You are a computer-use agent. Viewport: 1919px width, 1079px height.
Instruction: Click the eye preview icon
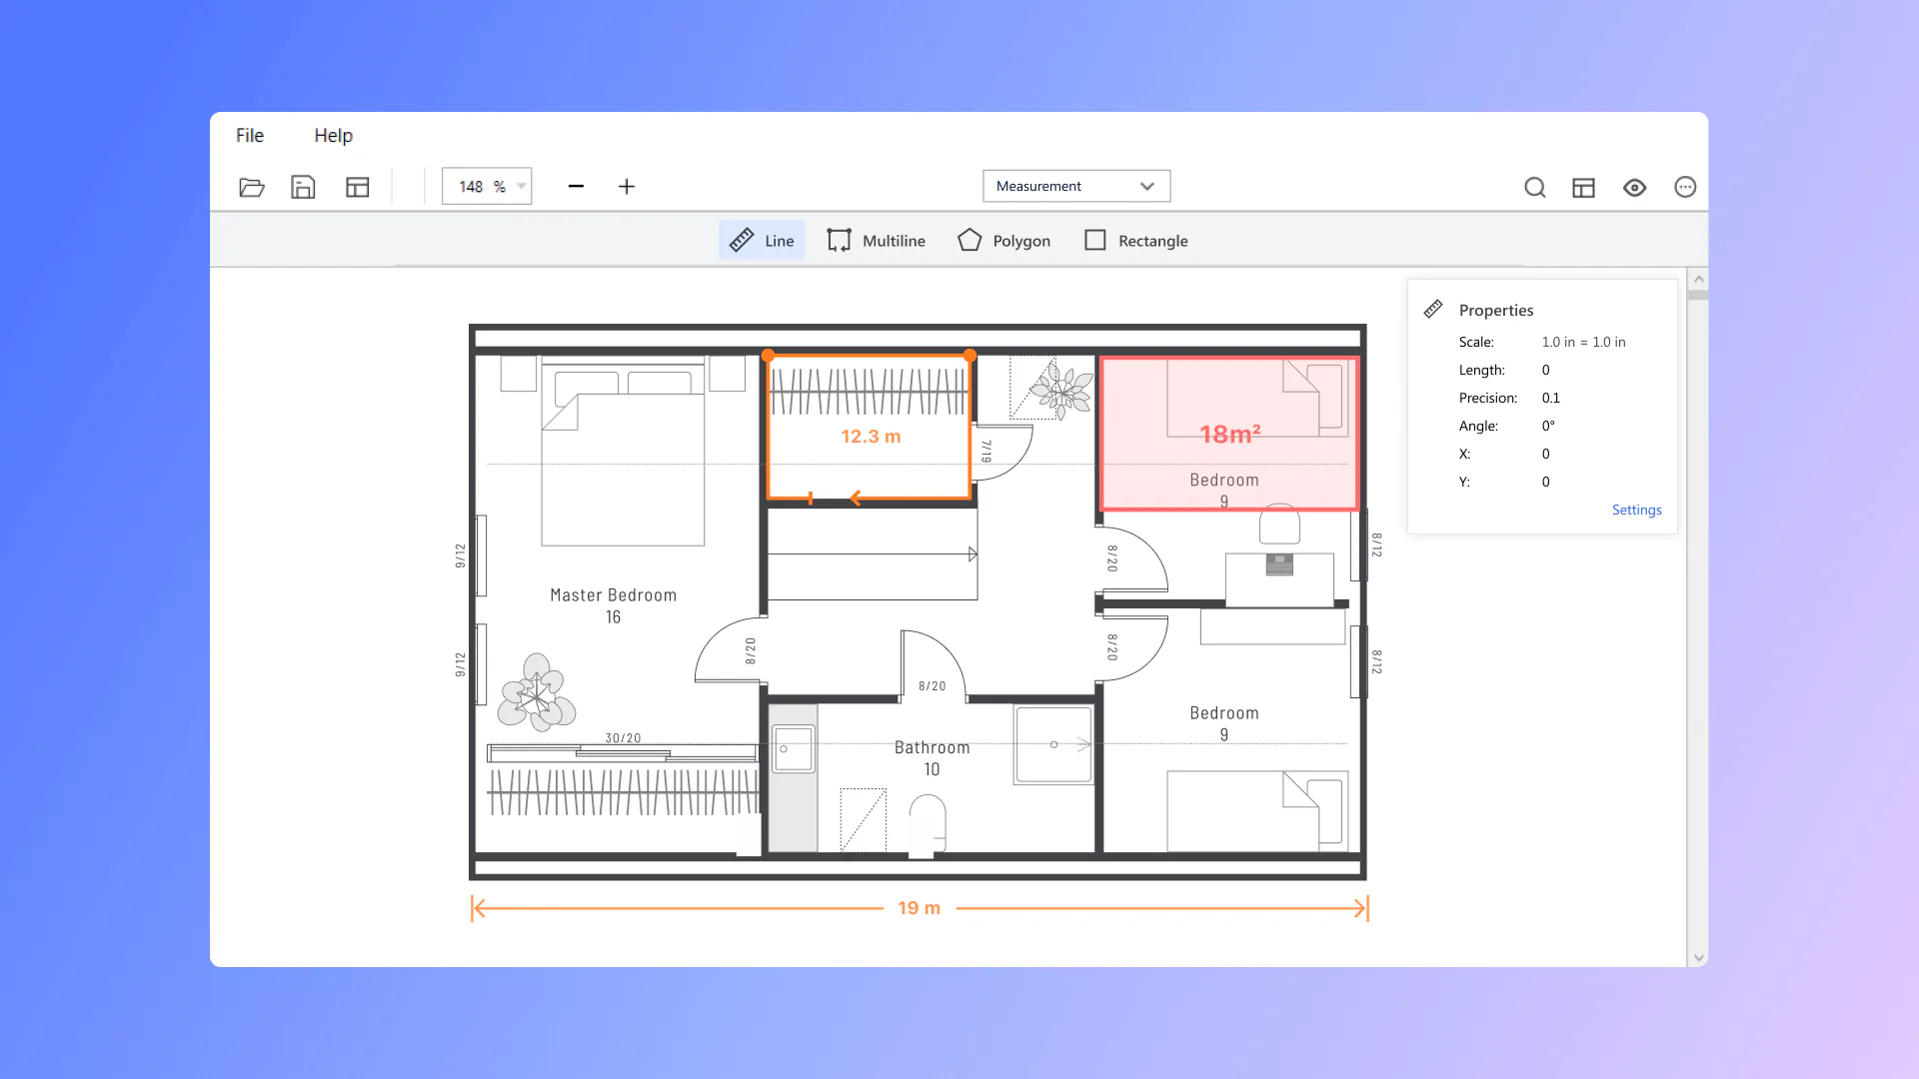(1635, 187)
